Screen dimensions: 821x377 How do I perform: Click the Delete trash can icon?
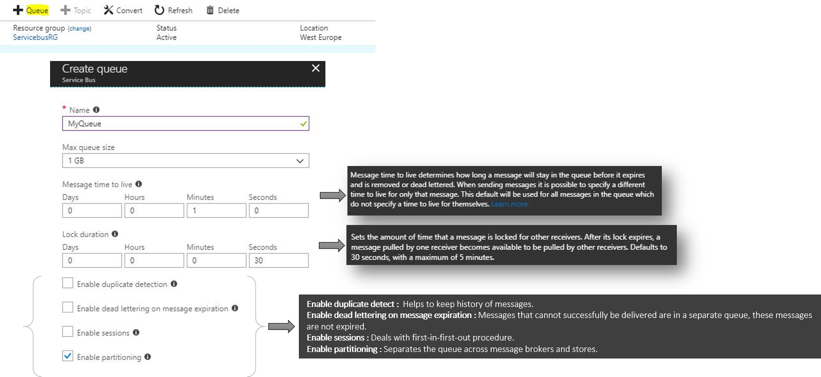[x=210, y=10]
